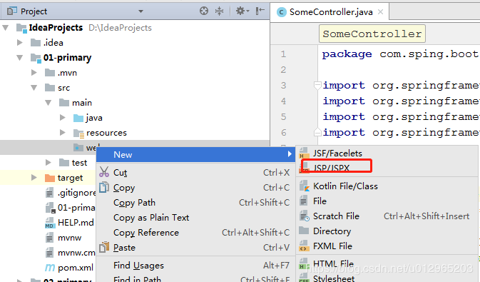Image resolution: width=480 pixels, height=282 pixels.
Task: Click the pom.xml Maven file
Action: click(x=76, y=268)
